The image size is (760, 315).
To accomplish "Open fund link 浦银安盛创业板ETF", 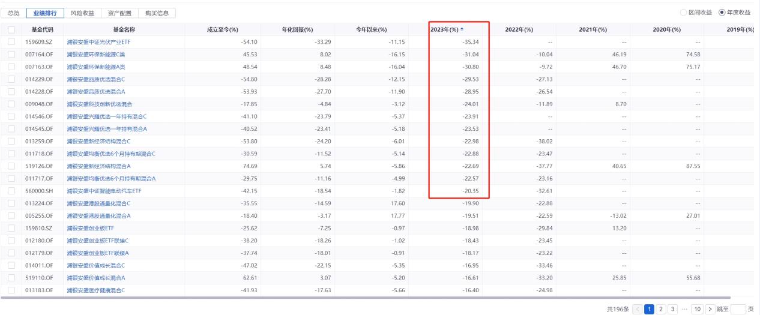I will 91,228.
